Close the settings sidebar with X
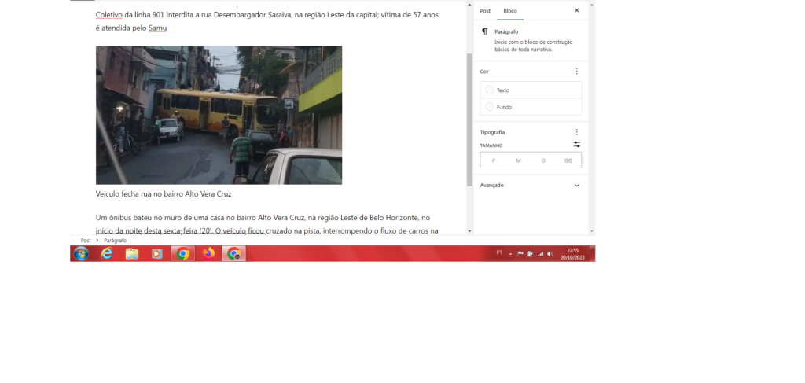 click(x=576, y=10)
